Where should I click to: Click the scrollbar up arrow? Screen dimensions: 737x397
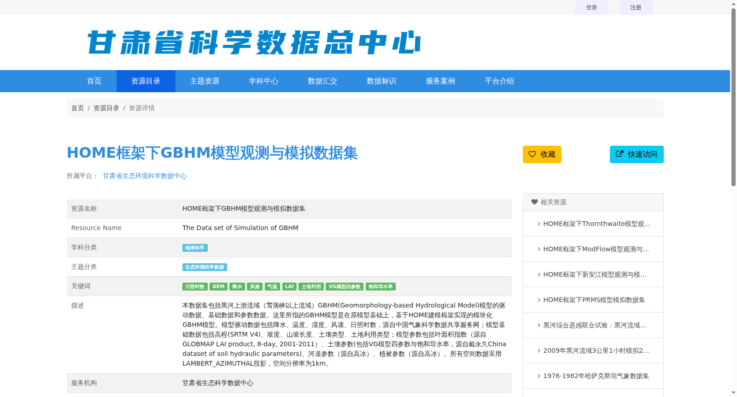tap(733, 4)
